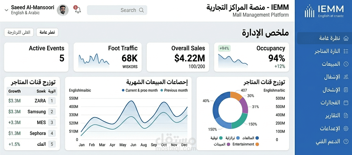Viewport: 352px width, 155px height.
Task: Open the Foot Traffic card
Action: 108,57
